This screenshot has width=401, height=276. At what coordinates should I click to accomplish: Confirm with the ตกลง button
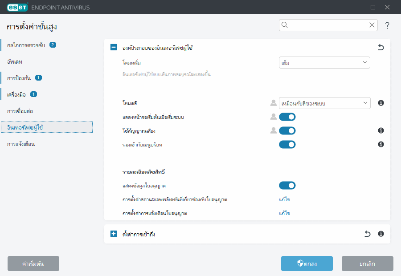click(307, 264)
